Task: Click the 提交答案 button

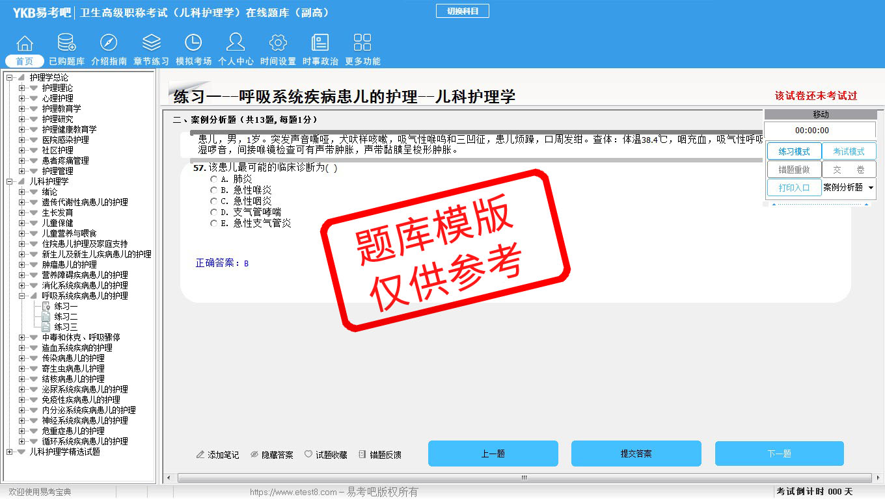Action: click(x=636, y=454)
